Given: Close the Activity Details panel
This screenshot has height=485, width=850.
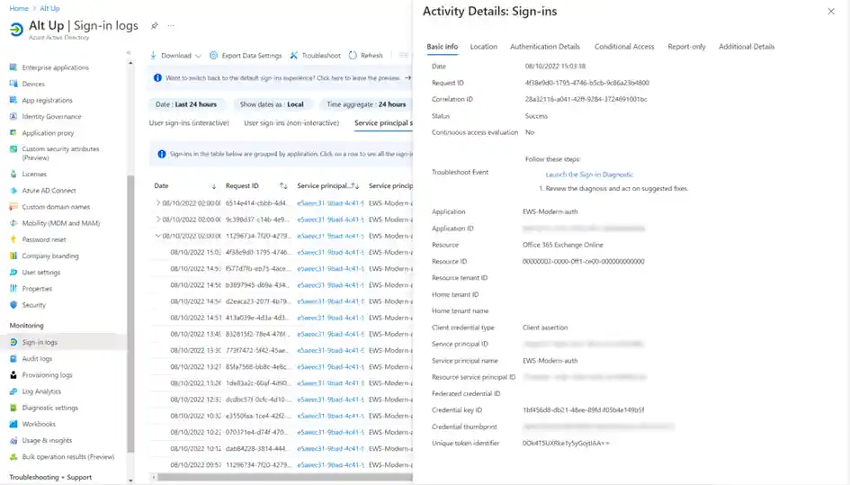Looking at the screenshot, I should (831, 12).
